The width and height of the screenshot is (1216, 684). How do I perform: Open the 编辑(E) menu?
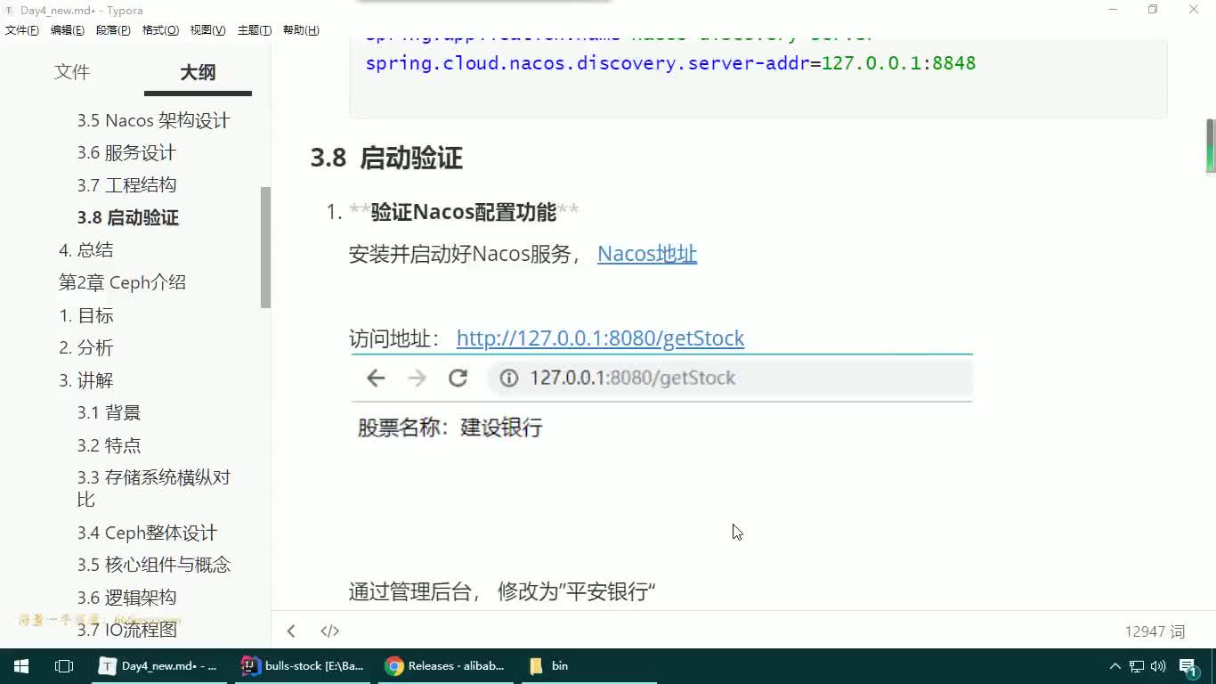68,30
